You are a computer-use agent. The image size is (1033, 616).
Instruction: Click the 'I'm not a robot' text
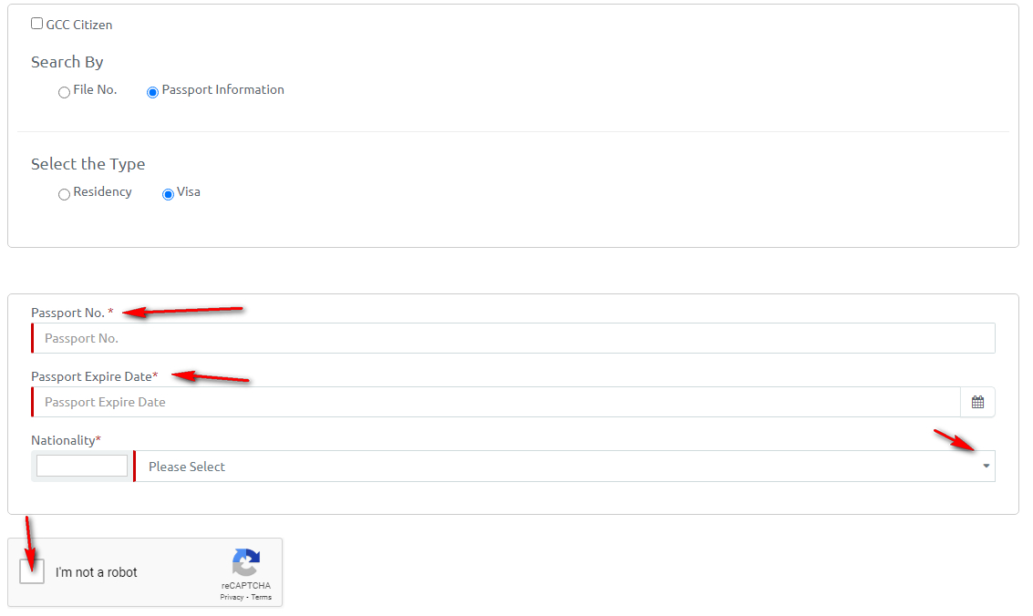[x=97, y=572]
